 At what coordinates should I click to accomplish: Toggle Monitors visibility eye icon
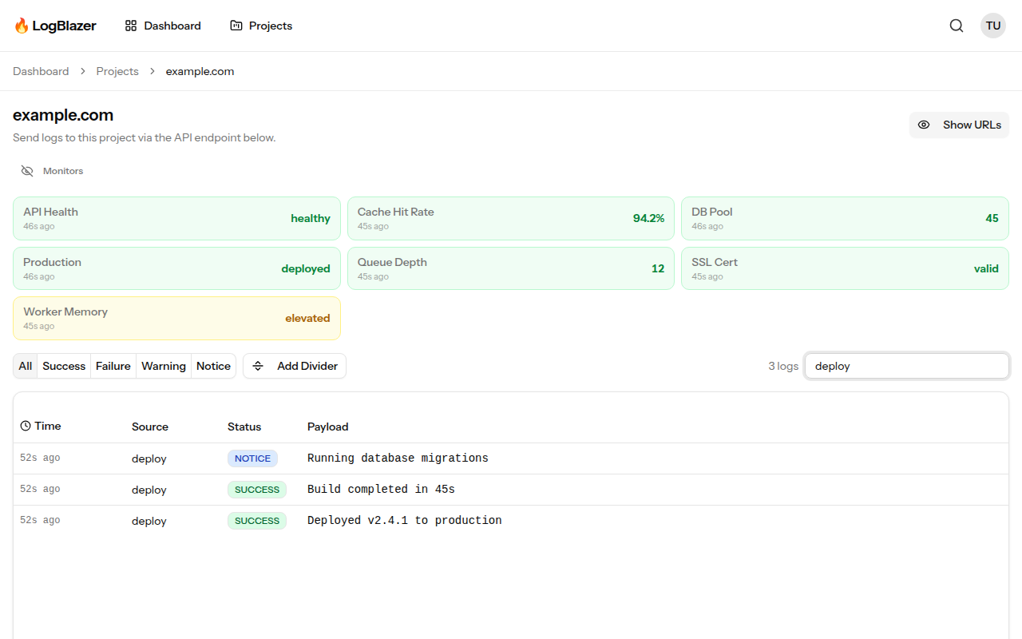(x=27, y=171)
